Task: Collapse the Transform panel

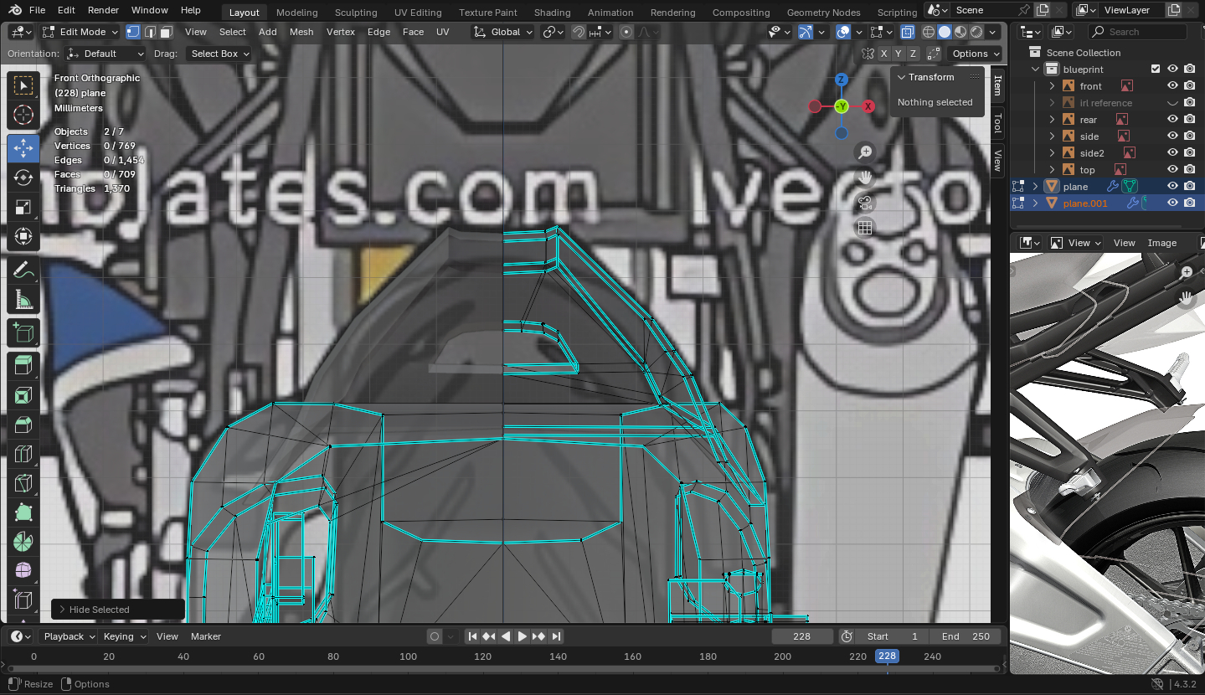Action: click(901, 77)
